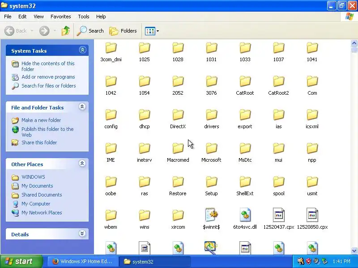This screenshot has width=358, height=268.
Task: Select the dhcp folder icon
Action: tap(145, 115)
